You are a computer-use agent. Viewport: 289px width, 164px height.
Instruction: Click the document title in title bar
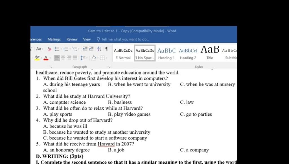pos(132,31)
